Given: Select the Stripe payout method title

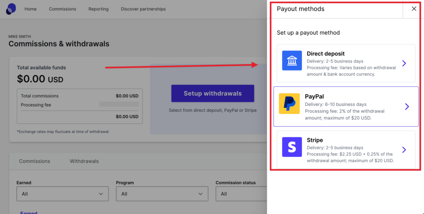Looking at the screenshot, I should [x=315, y=140].
